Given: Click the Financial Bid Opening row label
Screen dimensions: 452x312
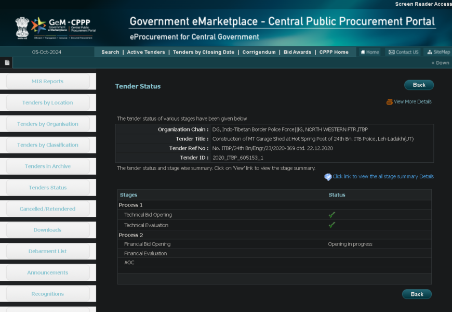Looking at the screenshot, I should click(x=148, y=244).
